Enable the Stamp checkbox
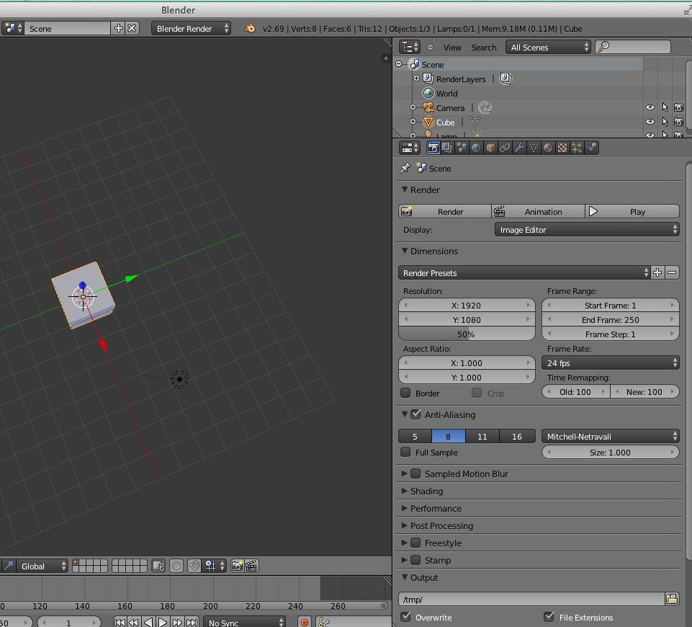 415,560
